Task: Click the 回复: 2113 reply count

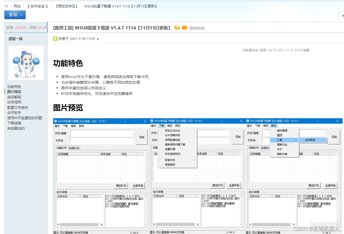Action: pyautogui.click(x=38, y=28)
